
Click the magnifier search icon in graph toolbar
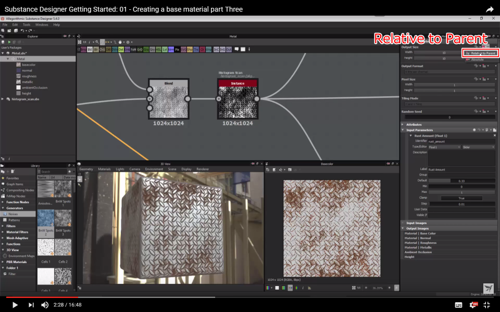pyautogui.click(x=97, y=42)
